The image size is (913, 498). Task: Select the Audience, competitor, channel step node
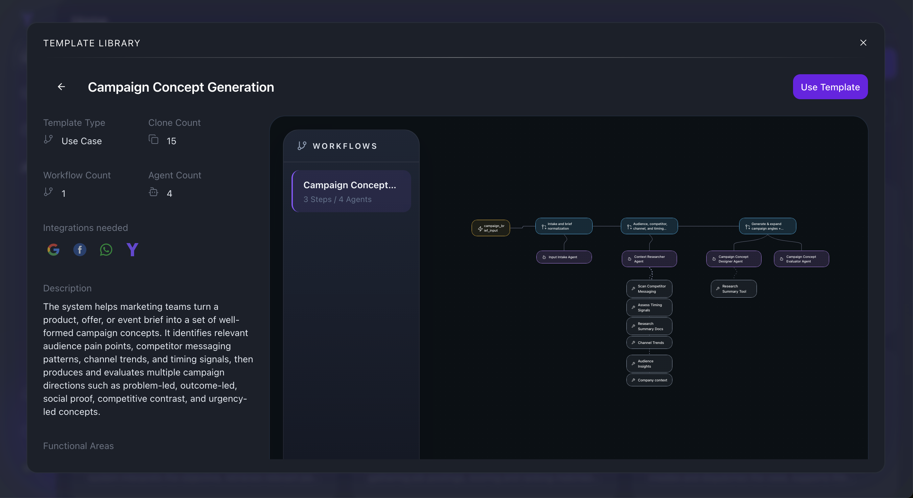pos(649,226)
